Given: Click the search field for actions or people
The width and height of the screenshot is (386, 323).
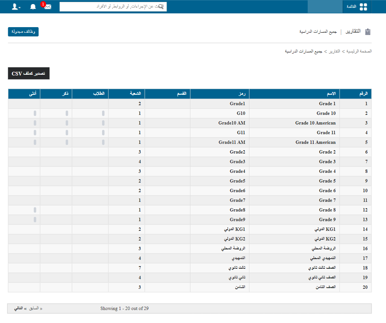Looking at the screenshot, I should [113, 7].
